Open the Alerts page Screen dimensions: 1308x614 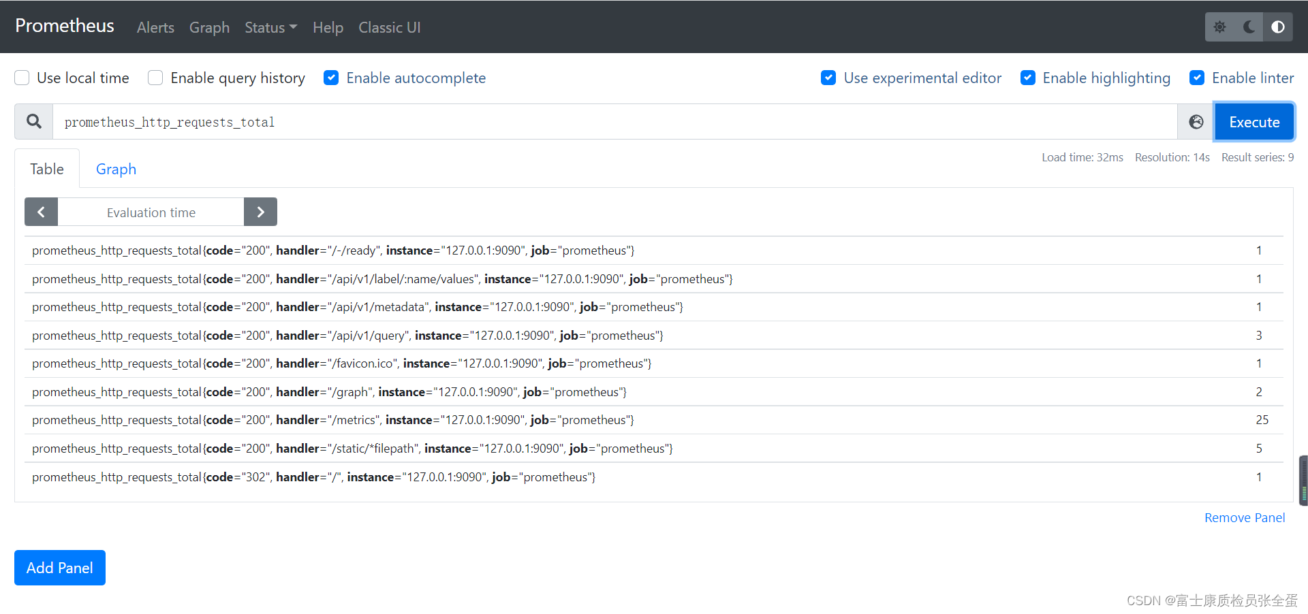click(x=155, y=27)
